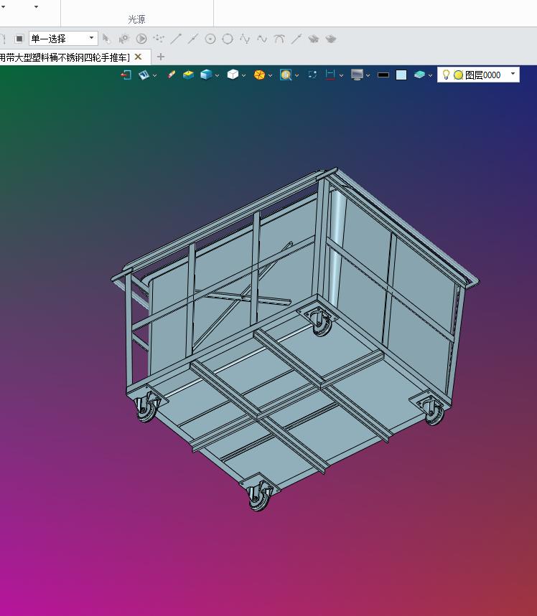Screen dimensions: 537x616
Task: Click the yellow-topped blue box icon
Action: tap(188, 75)
